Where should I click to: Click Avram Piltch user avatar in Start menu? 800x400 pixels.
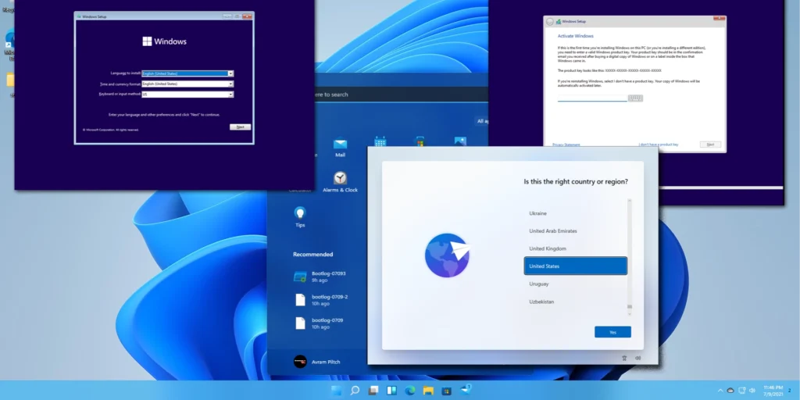[300, 362]
